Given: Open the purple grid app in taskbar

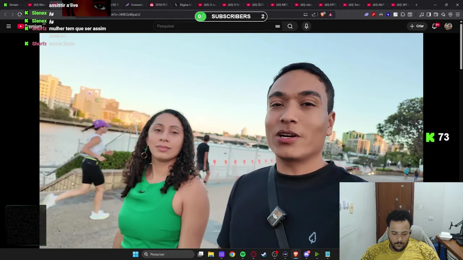Looking at the screenshot, I should point(222,254).
